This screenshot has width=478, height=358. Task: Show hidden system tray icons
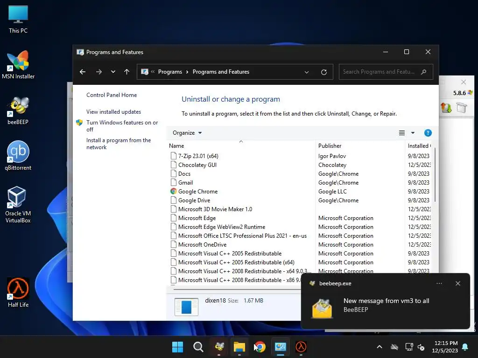tap(379, 347)
